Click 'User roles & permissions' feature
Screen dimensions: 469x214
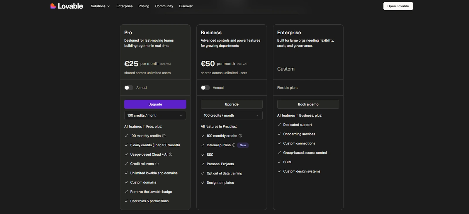pos(149,201)
